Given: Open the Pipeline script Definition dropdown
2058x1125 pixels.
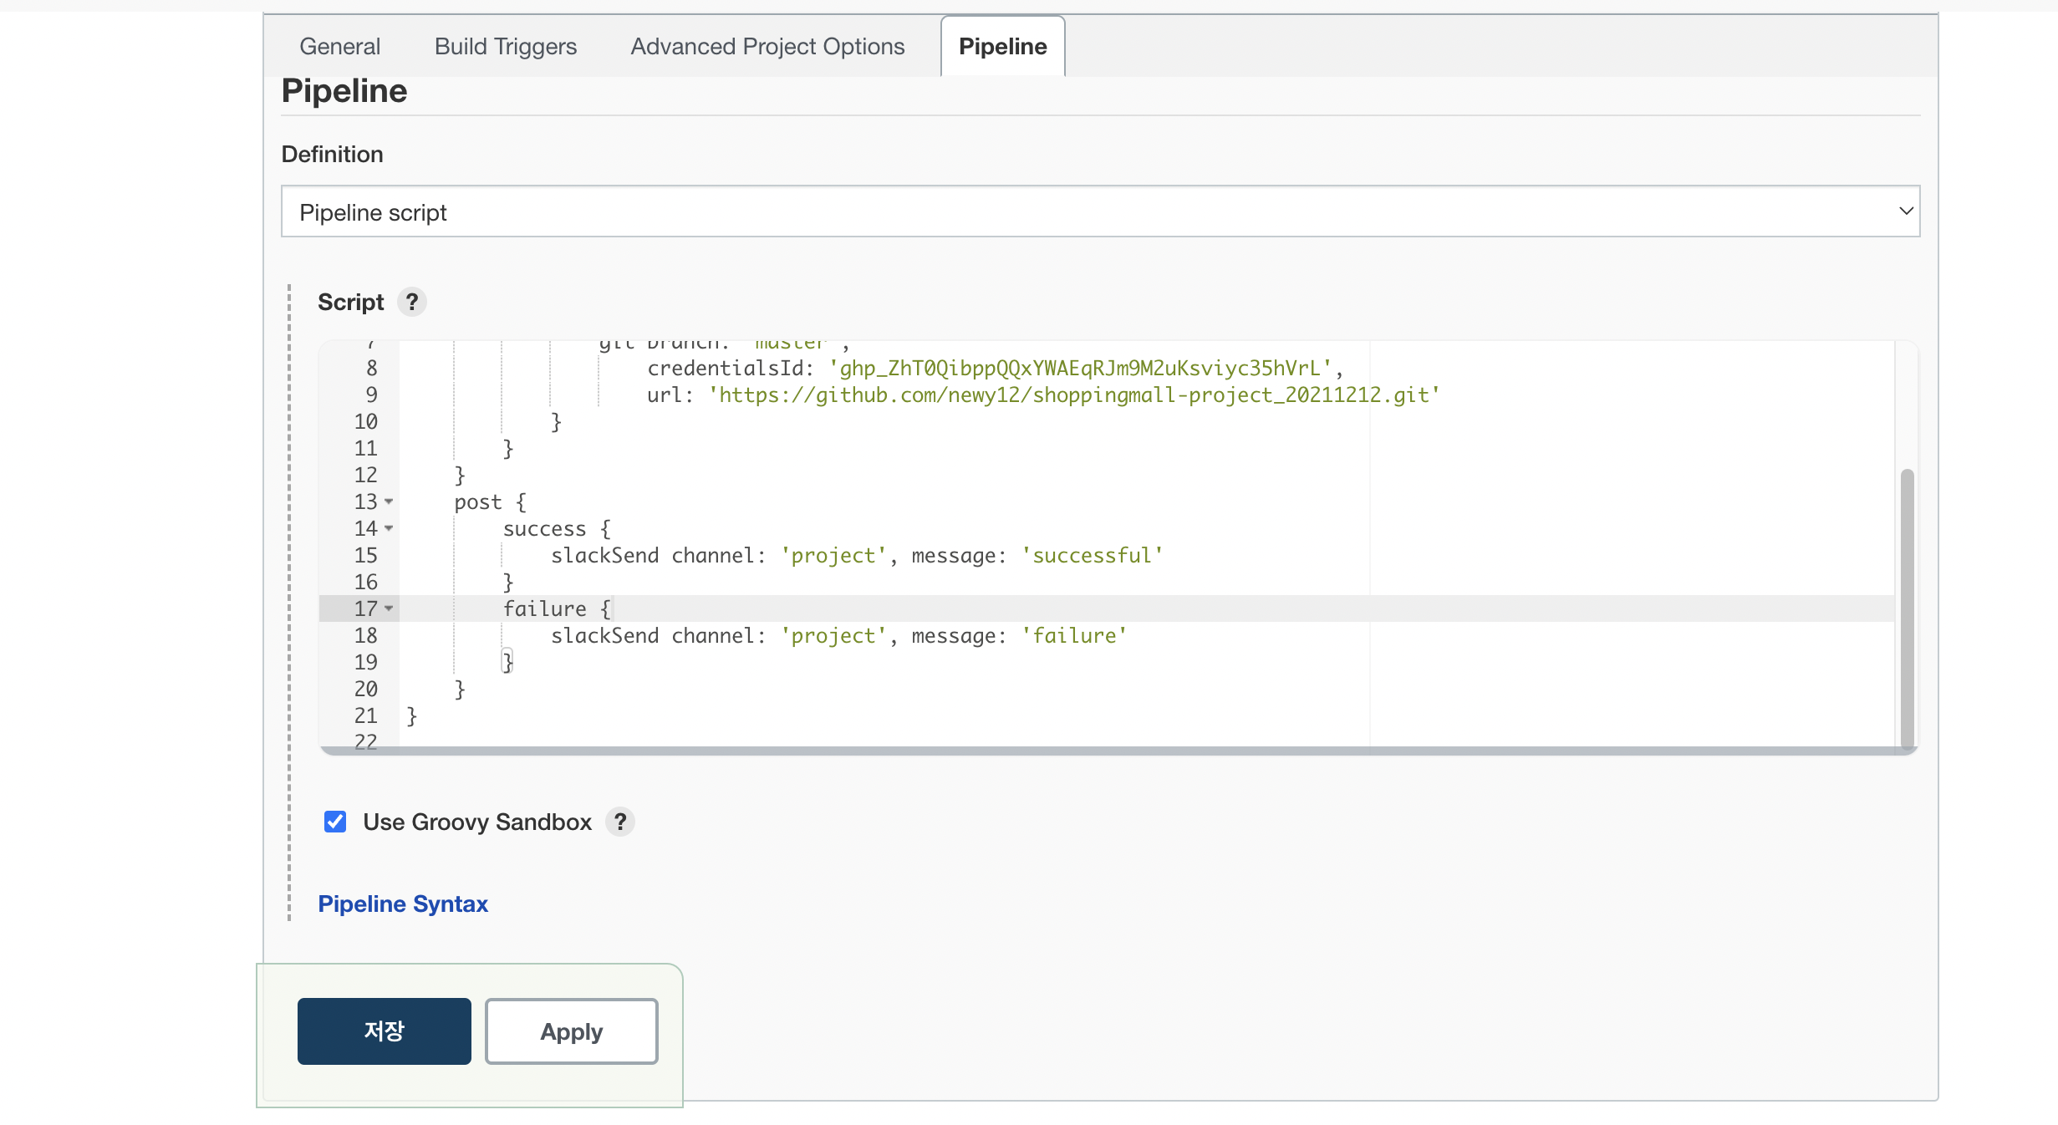Looking at the screenshot, I should (1100, 211).
